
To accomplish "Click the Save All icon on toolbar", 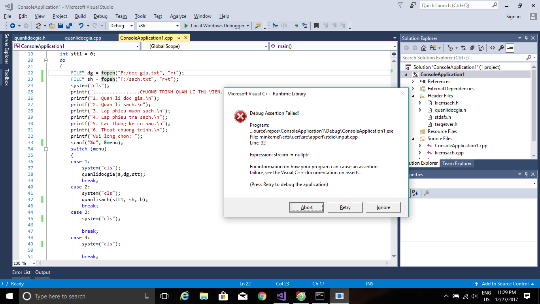I will [x=68, y=26].
